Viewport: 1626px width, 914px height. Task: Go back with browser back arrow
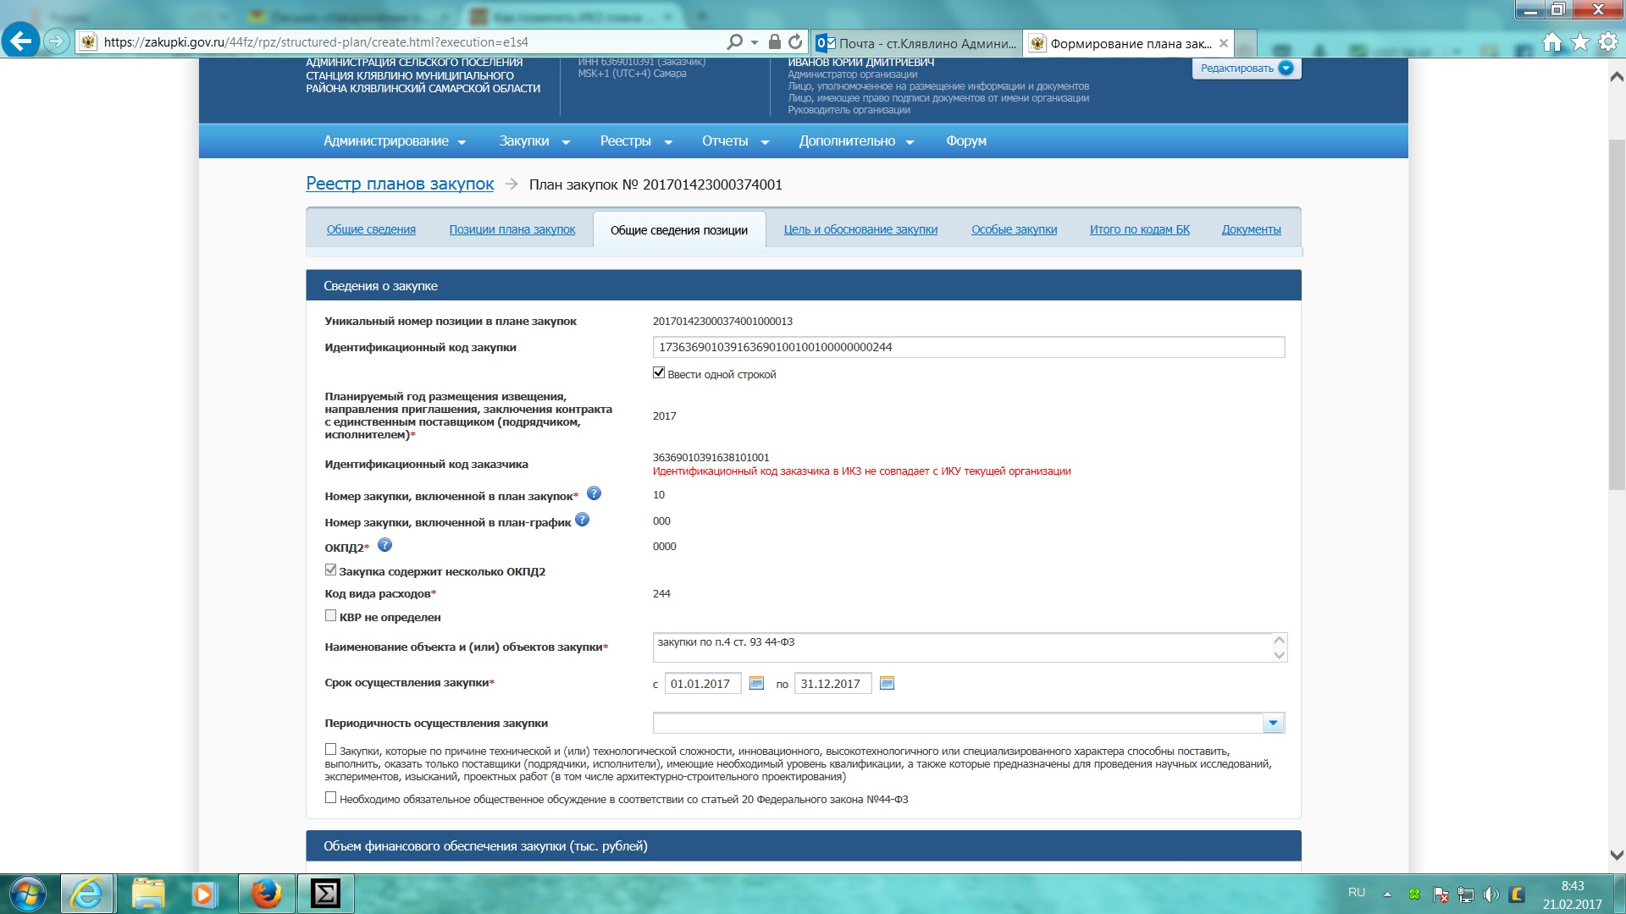click(20, 40)
